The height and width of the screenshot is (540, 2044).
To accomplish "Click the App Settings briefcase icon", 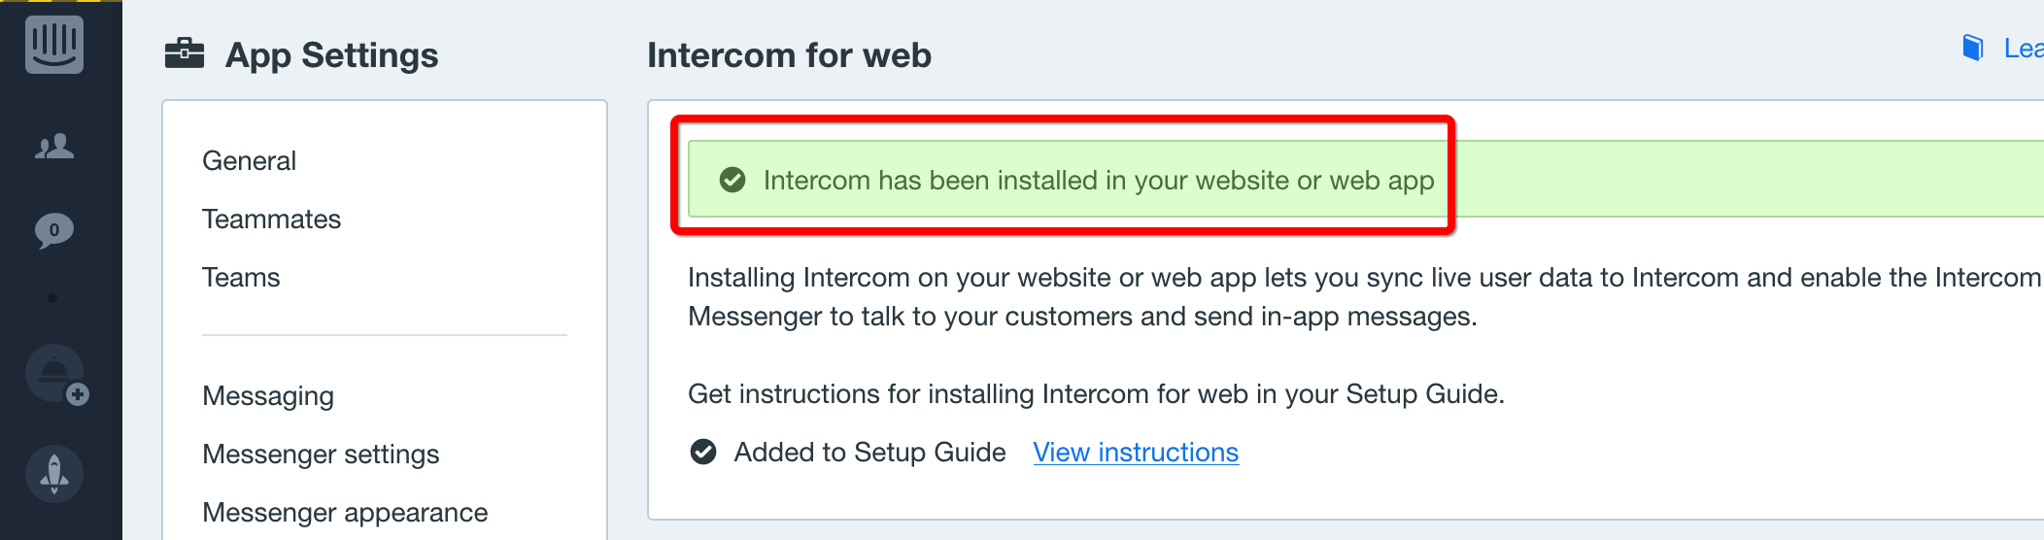I will (185, 53).
